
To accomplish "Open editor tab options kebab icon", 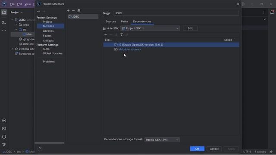I will (263, 12).
